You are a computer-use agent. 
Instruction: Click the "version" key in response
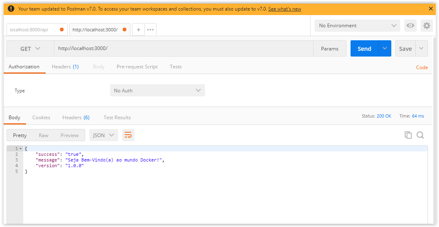click(x=47, y=166)
